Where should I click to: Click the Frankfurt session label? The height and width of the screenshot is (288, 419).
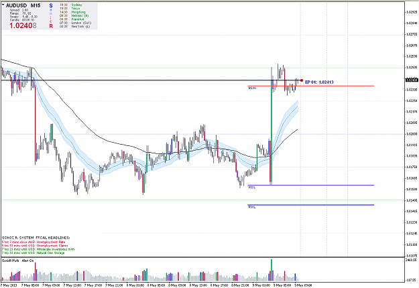pyautogui.click(x=78, y=19)
